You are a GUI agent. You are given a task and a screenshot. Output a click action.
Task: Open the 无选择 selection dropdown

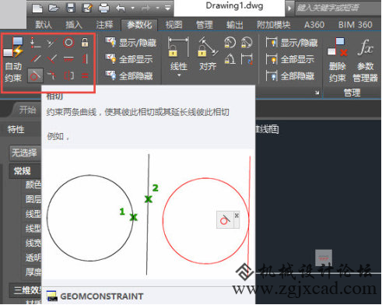(x=25, y=152)
